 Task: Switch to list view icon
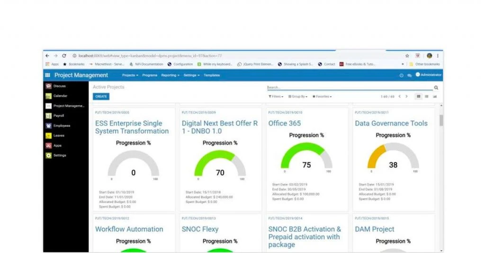click(427, 96)
